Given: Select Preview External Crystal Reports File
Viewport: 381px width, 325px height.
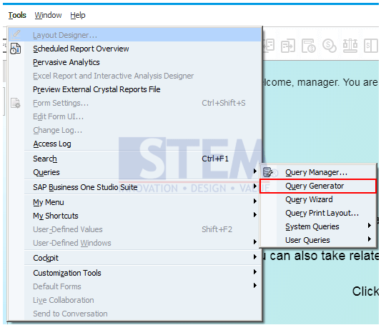Looking at the screenshot, I should 97,89.
